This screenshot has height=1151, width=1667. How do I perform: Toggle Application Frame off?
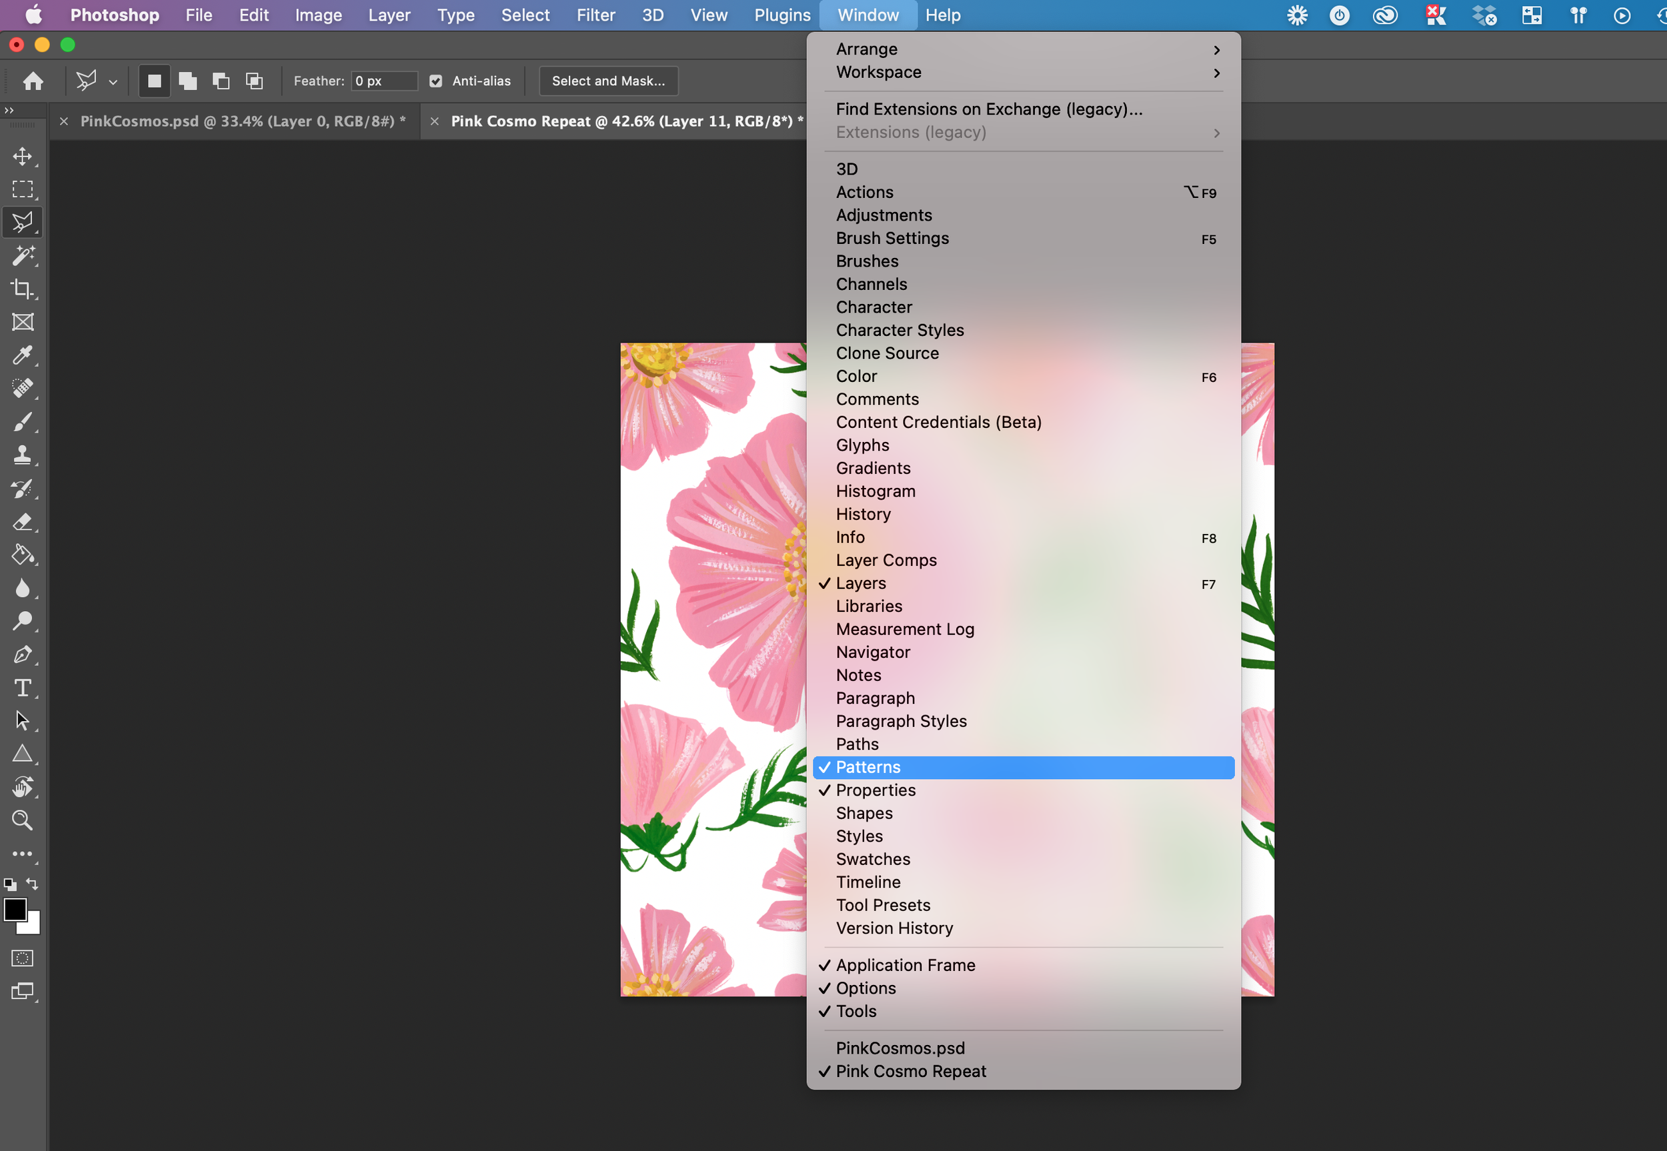click(906, 964)
